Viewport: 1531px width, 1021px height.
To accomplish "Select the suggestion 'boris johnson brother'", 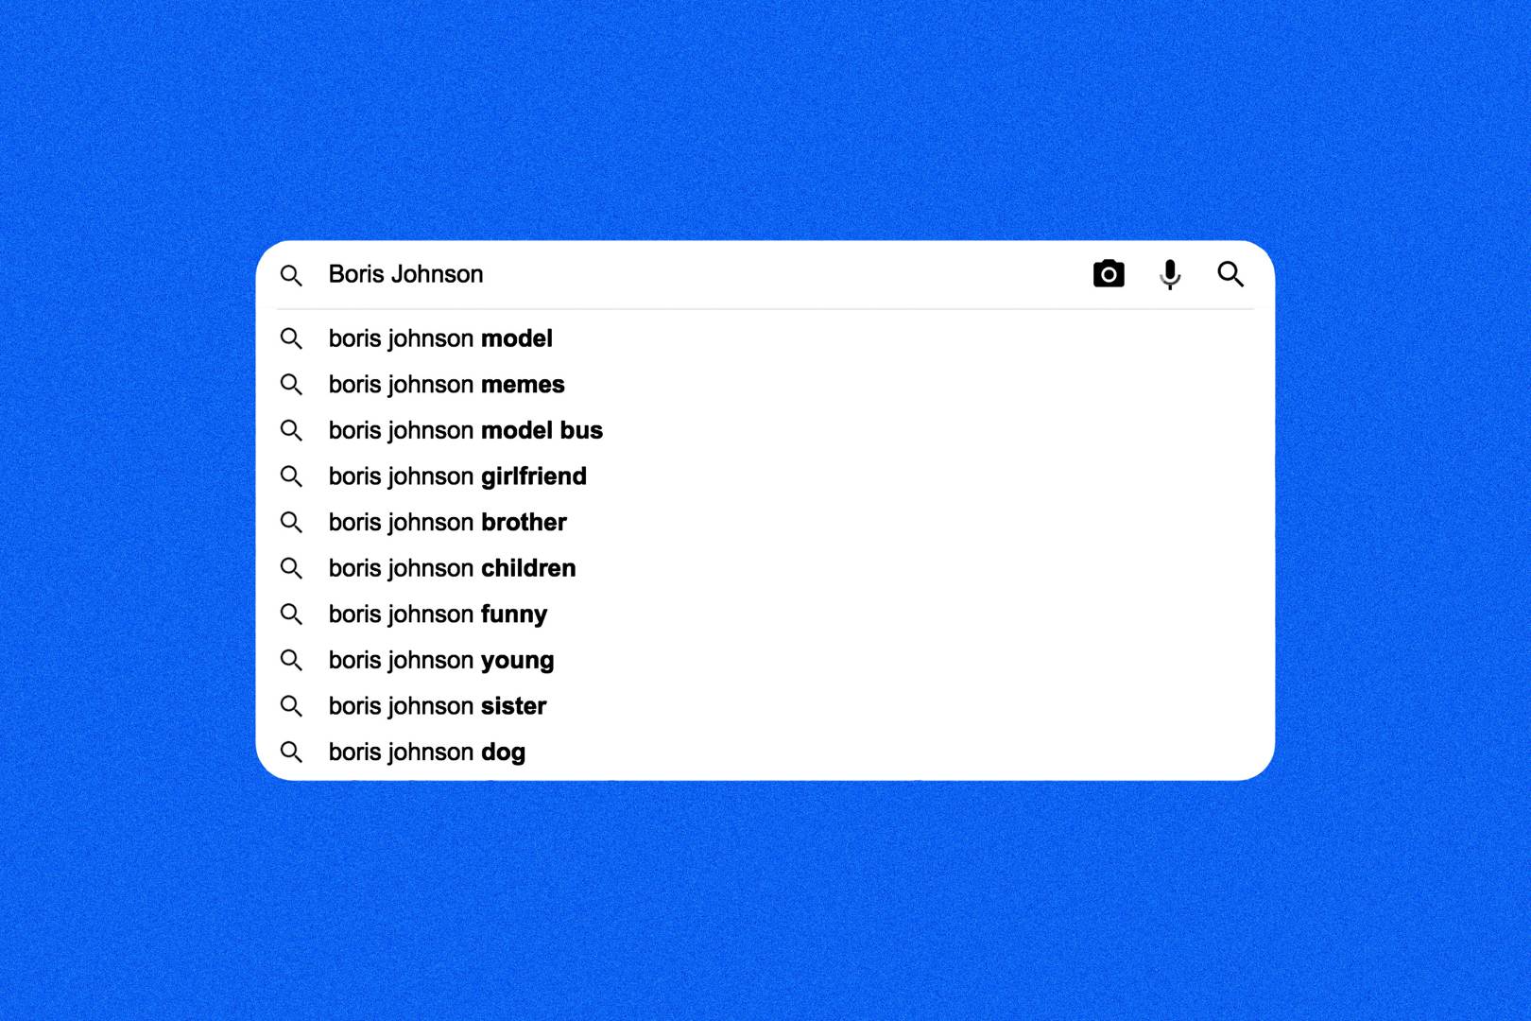I will coord(447,522).
